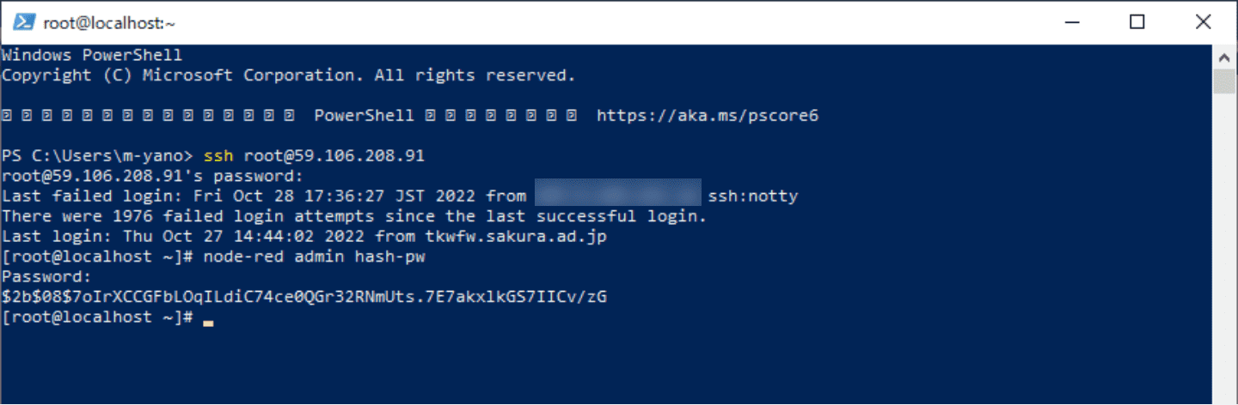Image resolution: width=1238 pixels, height=405 pixels.
Task: Open the https://aka.ms/pscore6 link
Action: pos(707,115)
